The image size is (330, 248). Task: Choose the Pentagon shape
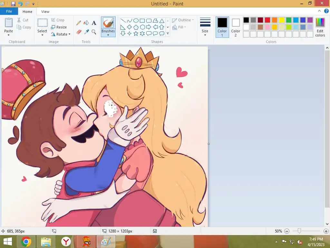[x=136, y=27]
